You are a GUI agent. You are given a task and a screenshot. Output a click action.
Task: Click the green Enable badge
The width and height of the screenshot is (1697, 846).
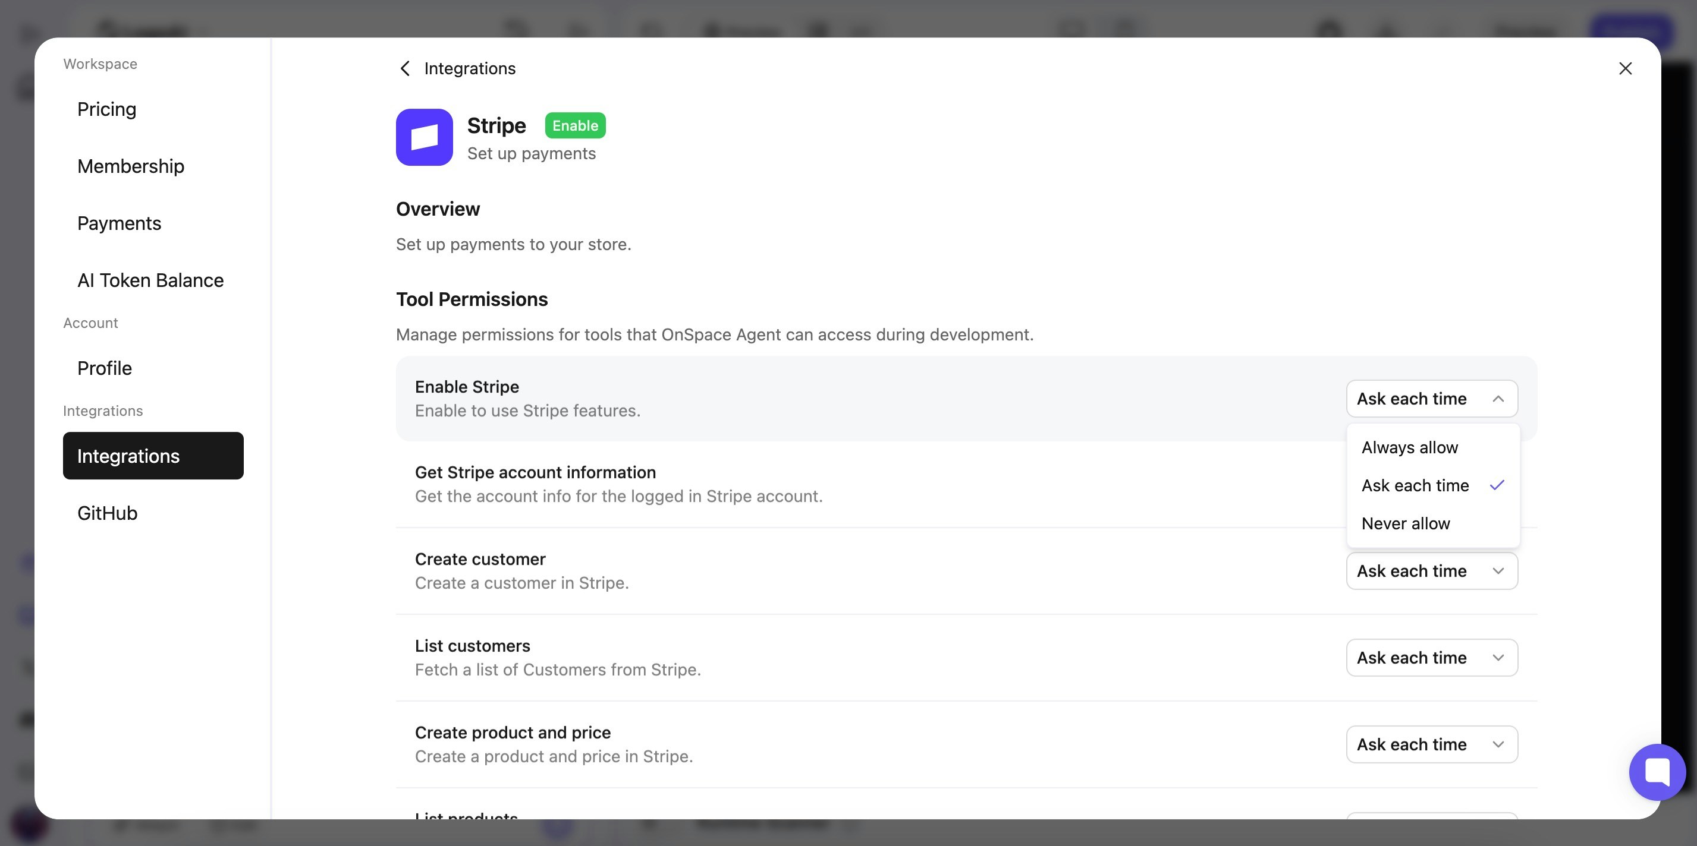click(574, 126)
